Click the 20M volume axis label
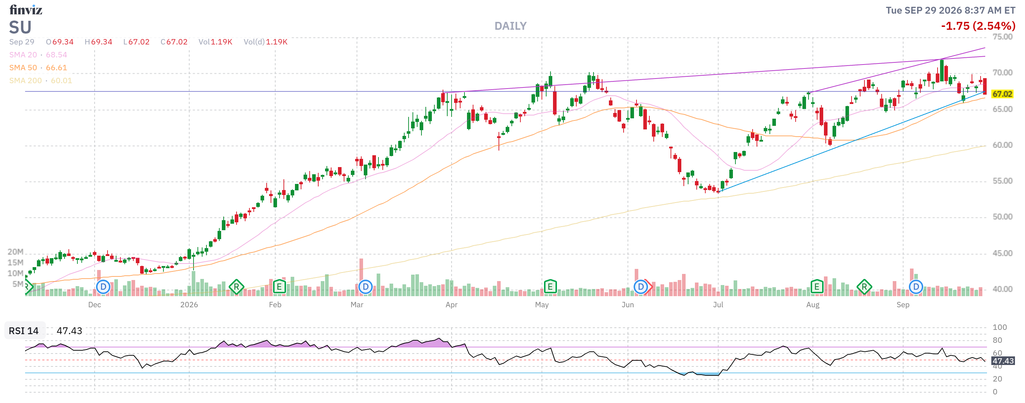The image size is (1025, 403). [x=15, y=252]
